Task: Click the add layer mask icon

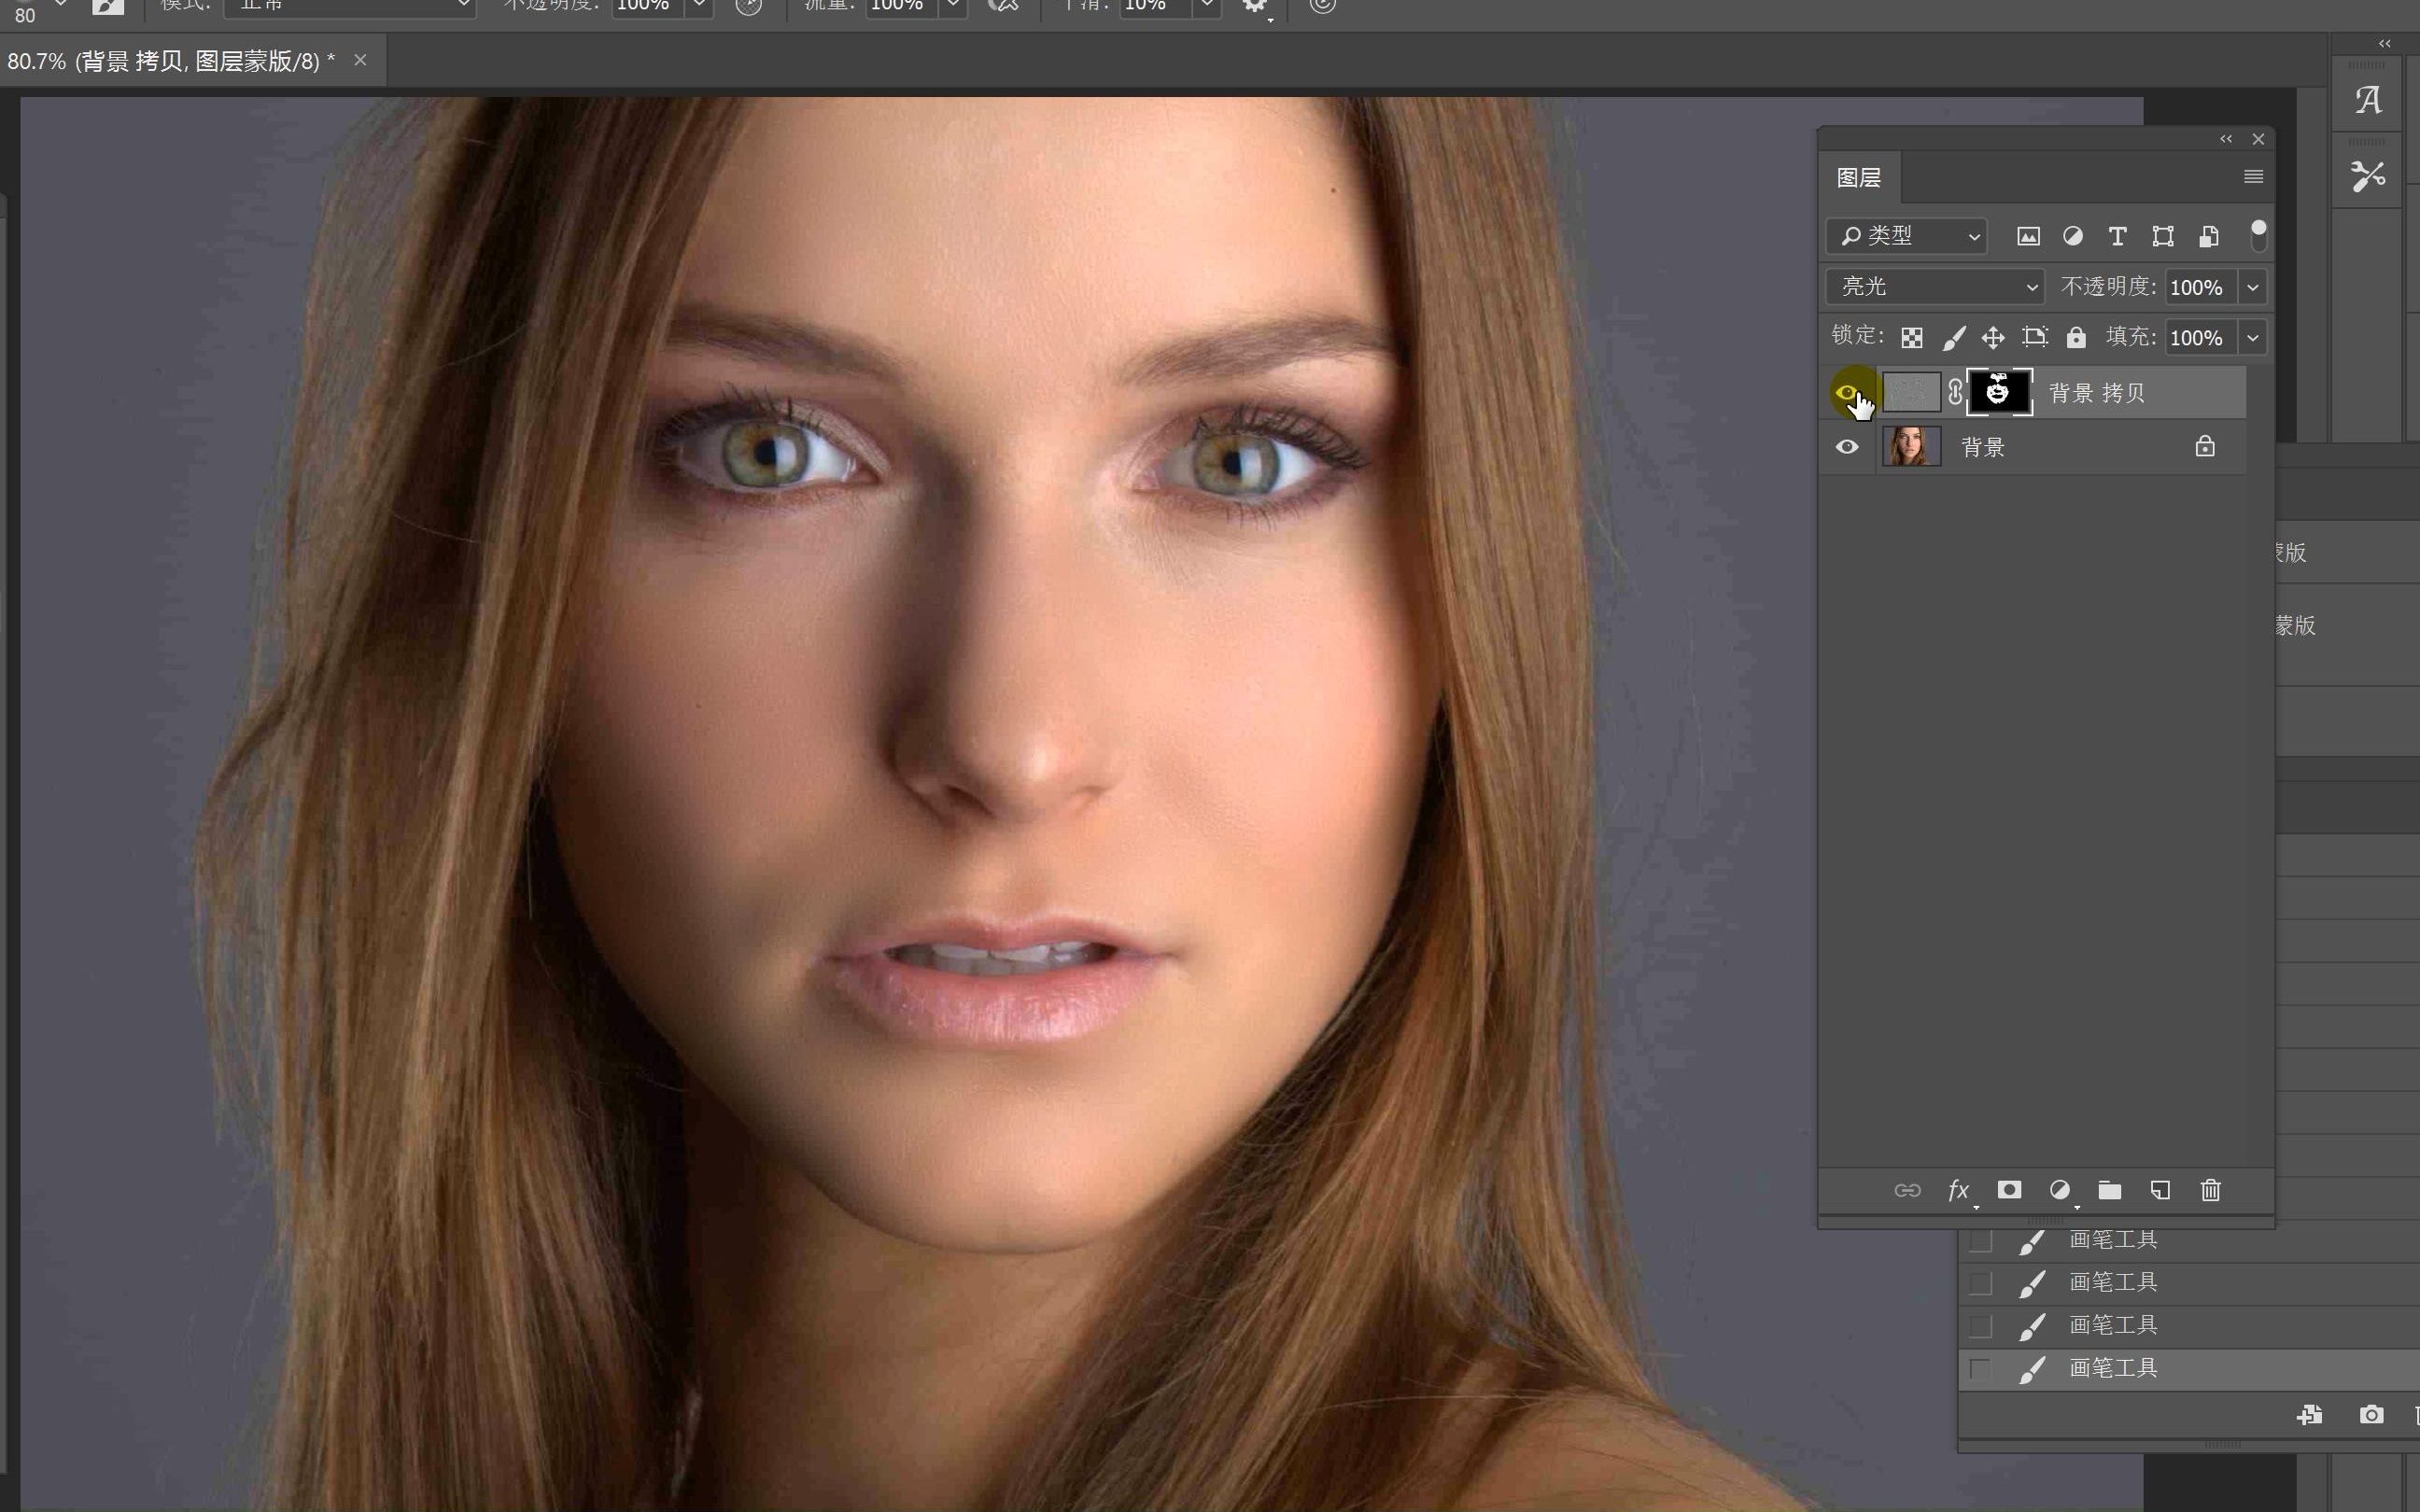Action: 2009,1190
